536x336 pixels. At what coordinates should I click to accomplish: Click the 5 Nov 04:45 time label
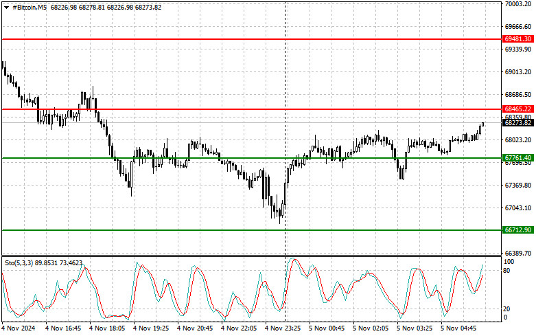pos(461,329)
